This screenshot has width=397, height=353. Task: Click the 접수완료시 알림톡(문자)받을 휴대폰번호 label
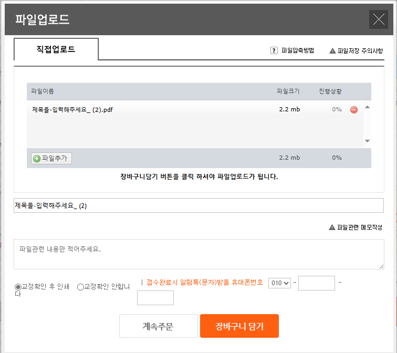(205, 283)
